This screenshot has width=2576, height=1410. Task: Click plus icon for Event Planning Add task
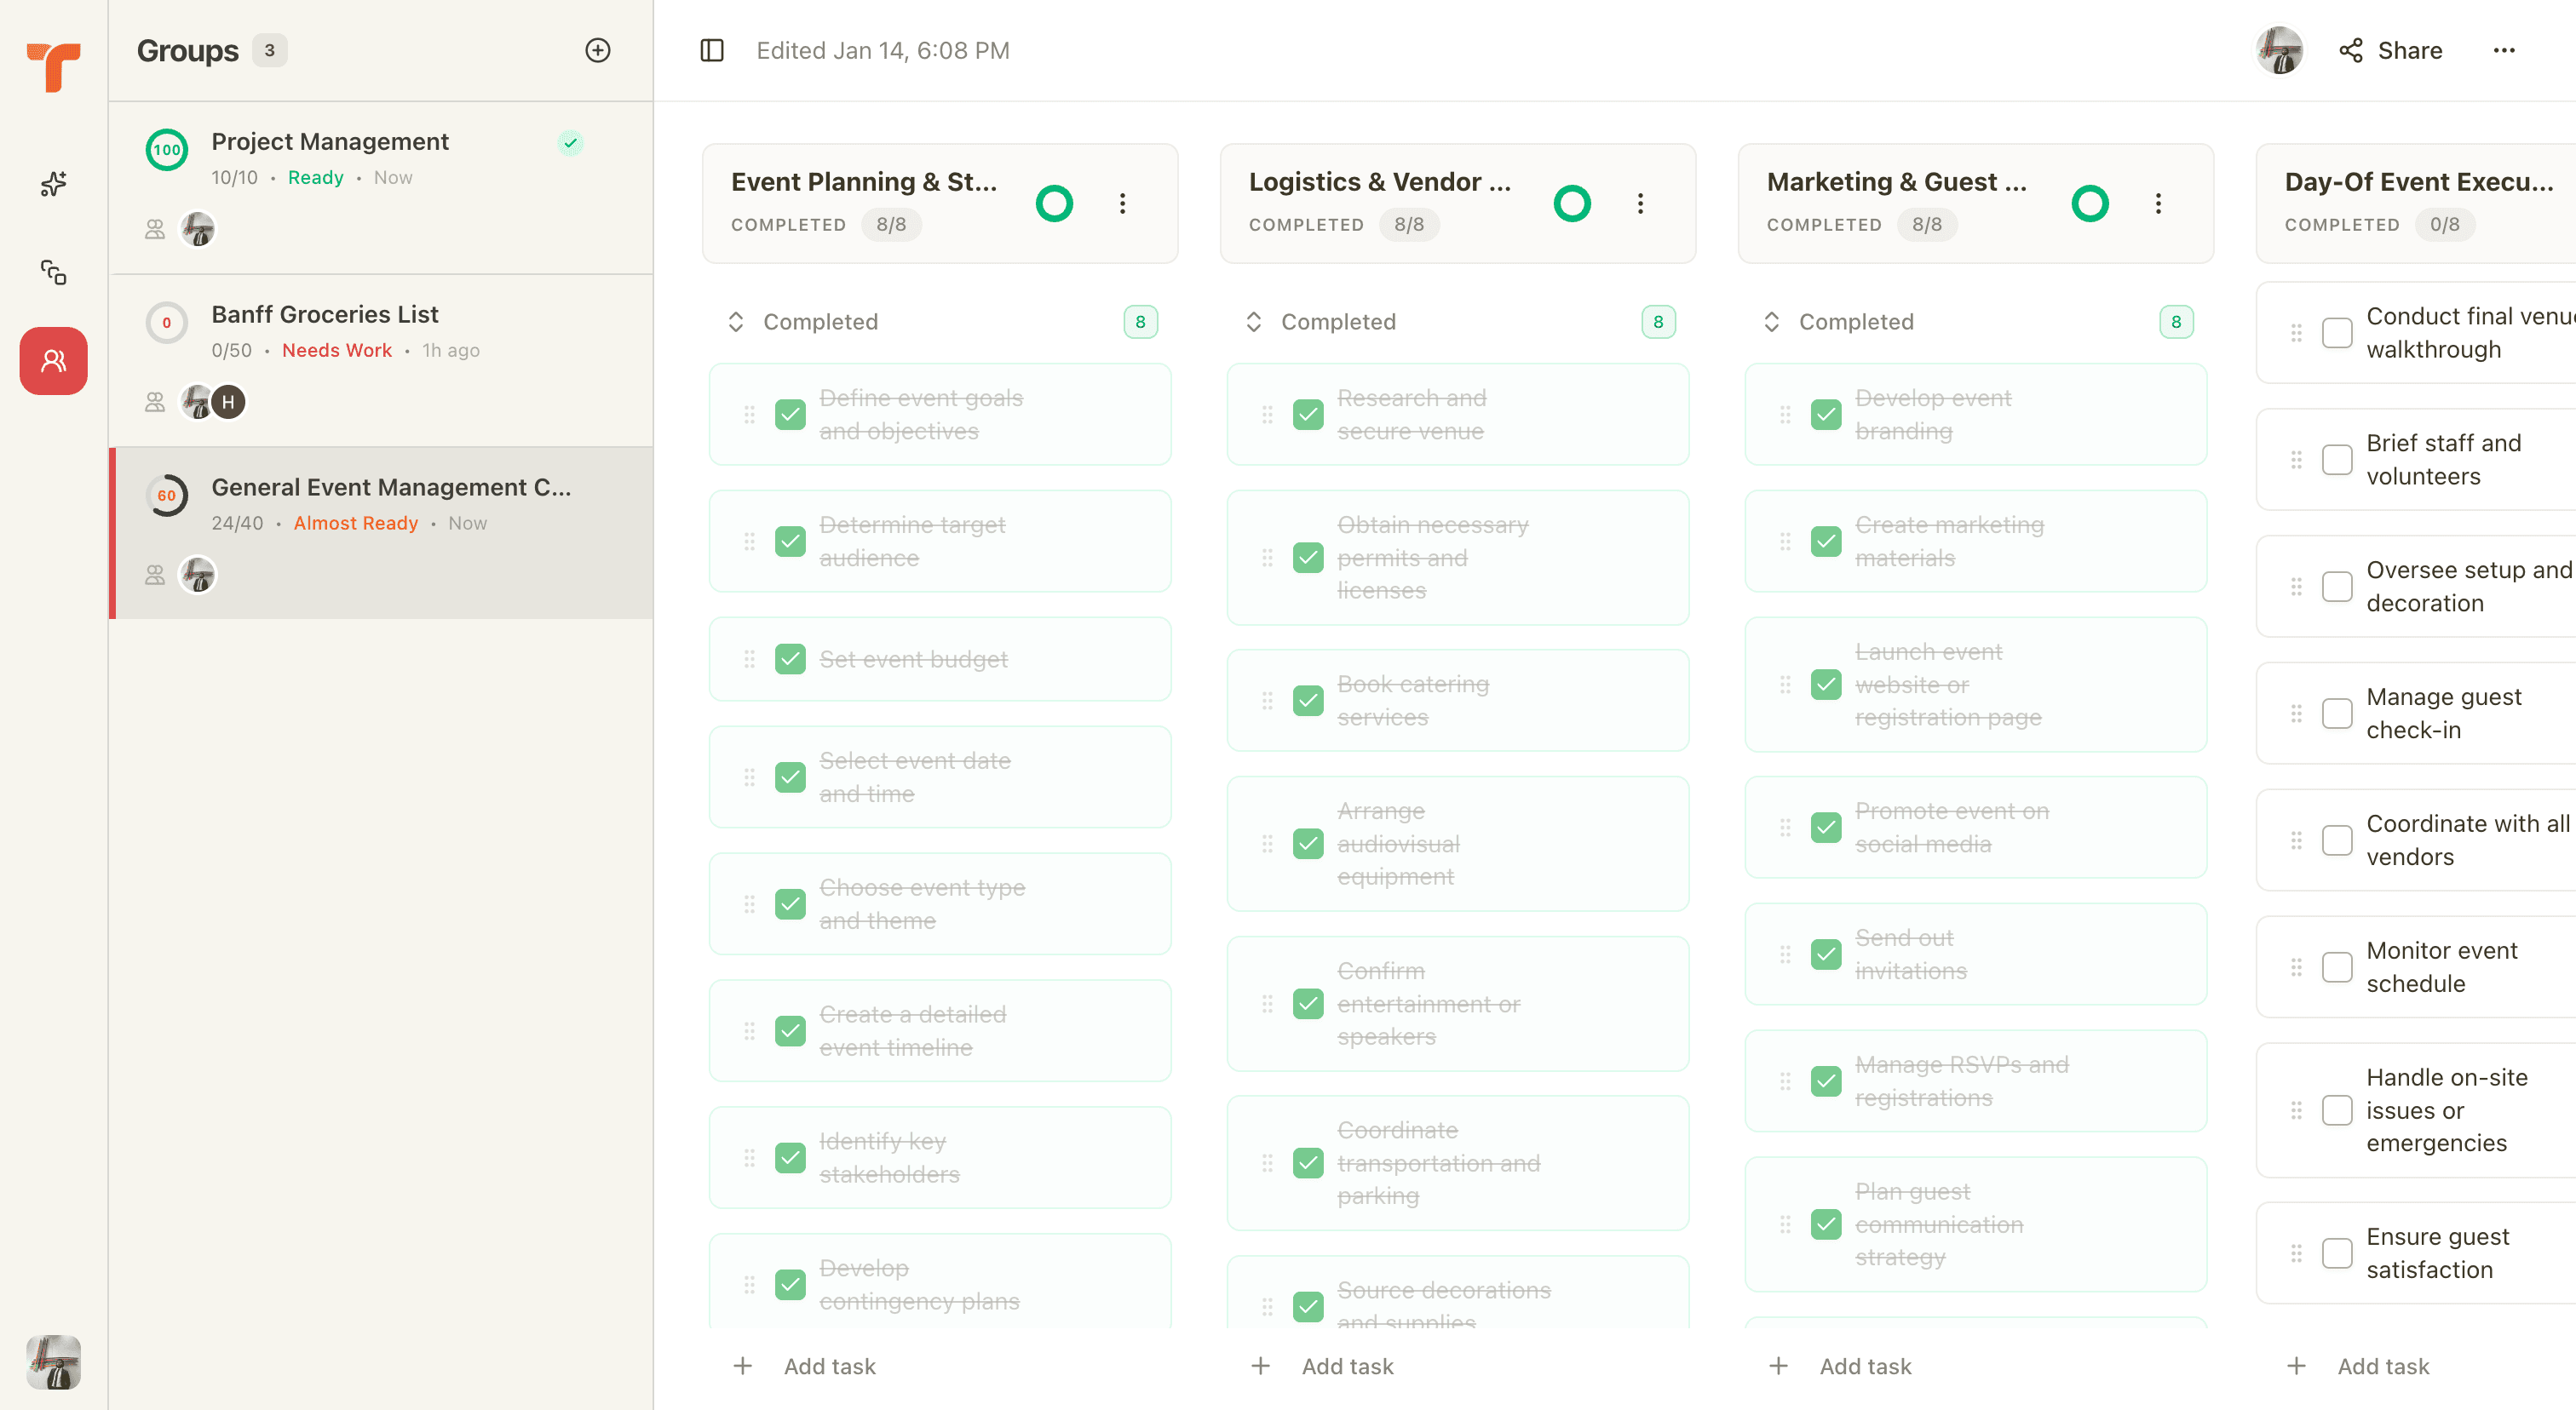click(742, 1366)
